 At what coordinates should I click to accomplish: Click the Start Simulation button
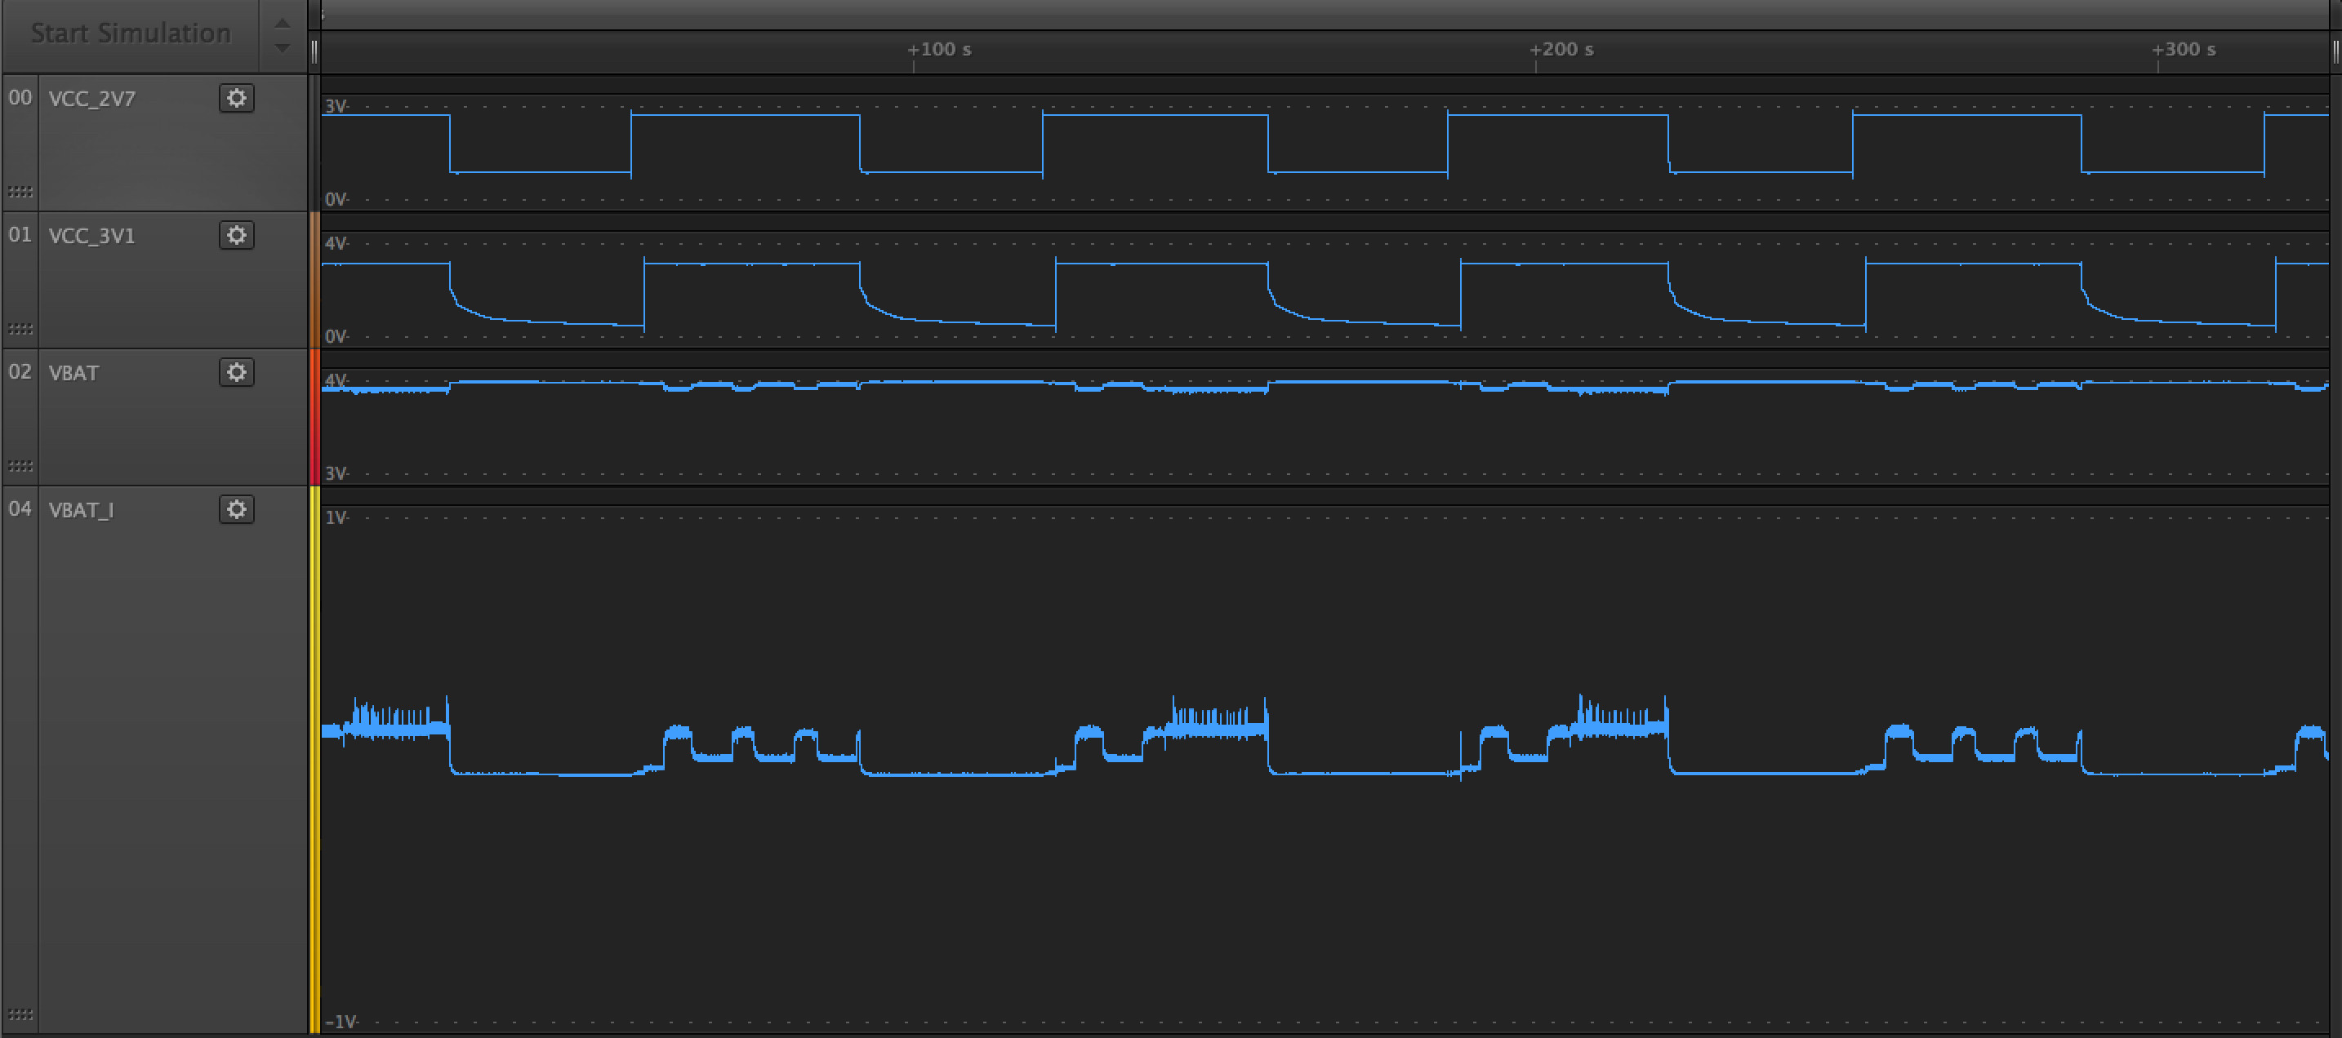point(131,34)
